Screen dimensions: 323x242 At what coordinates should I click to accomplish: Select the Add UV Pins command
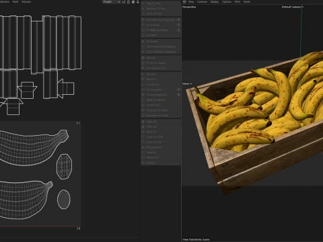pyautogui.click(x=161, y=3)
